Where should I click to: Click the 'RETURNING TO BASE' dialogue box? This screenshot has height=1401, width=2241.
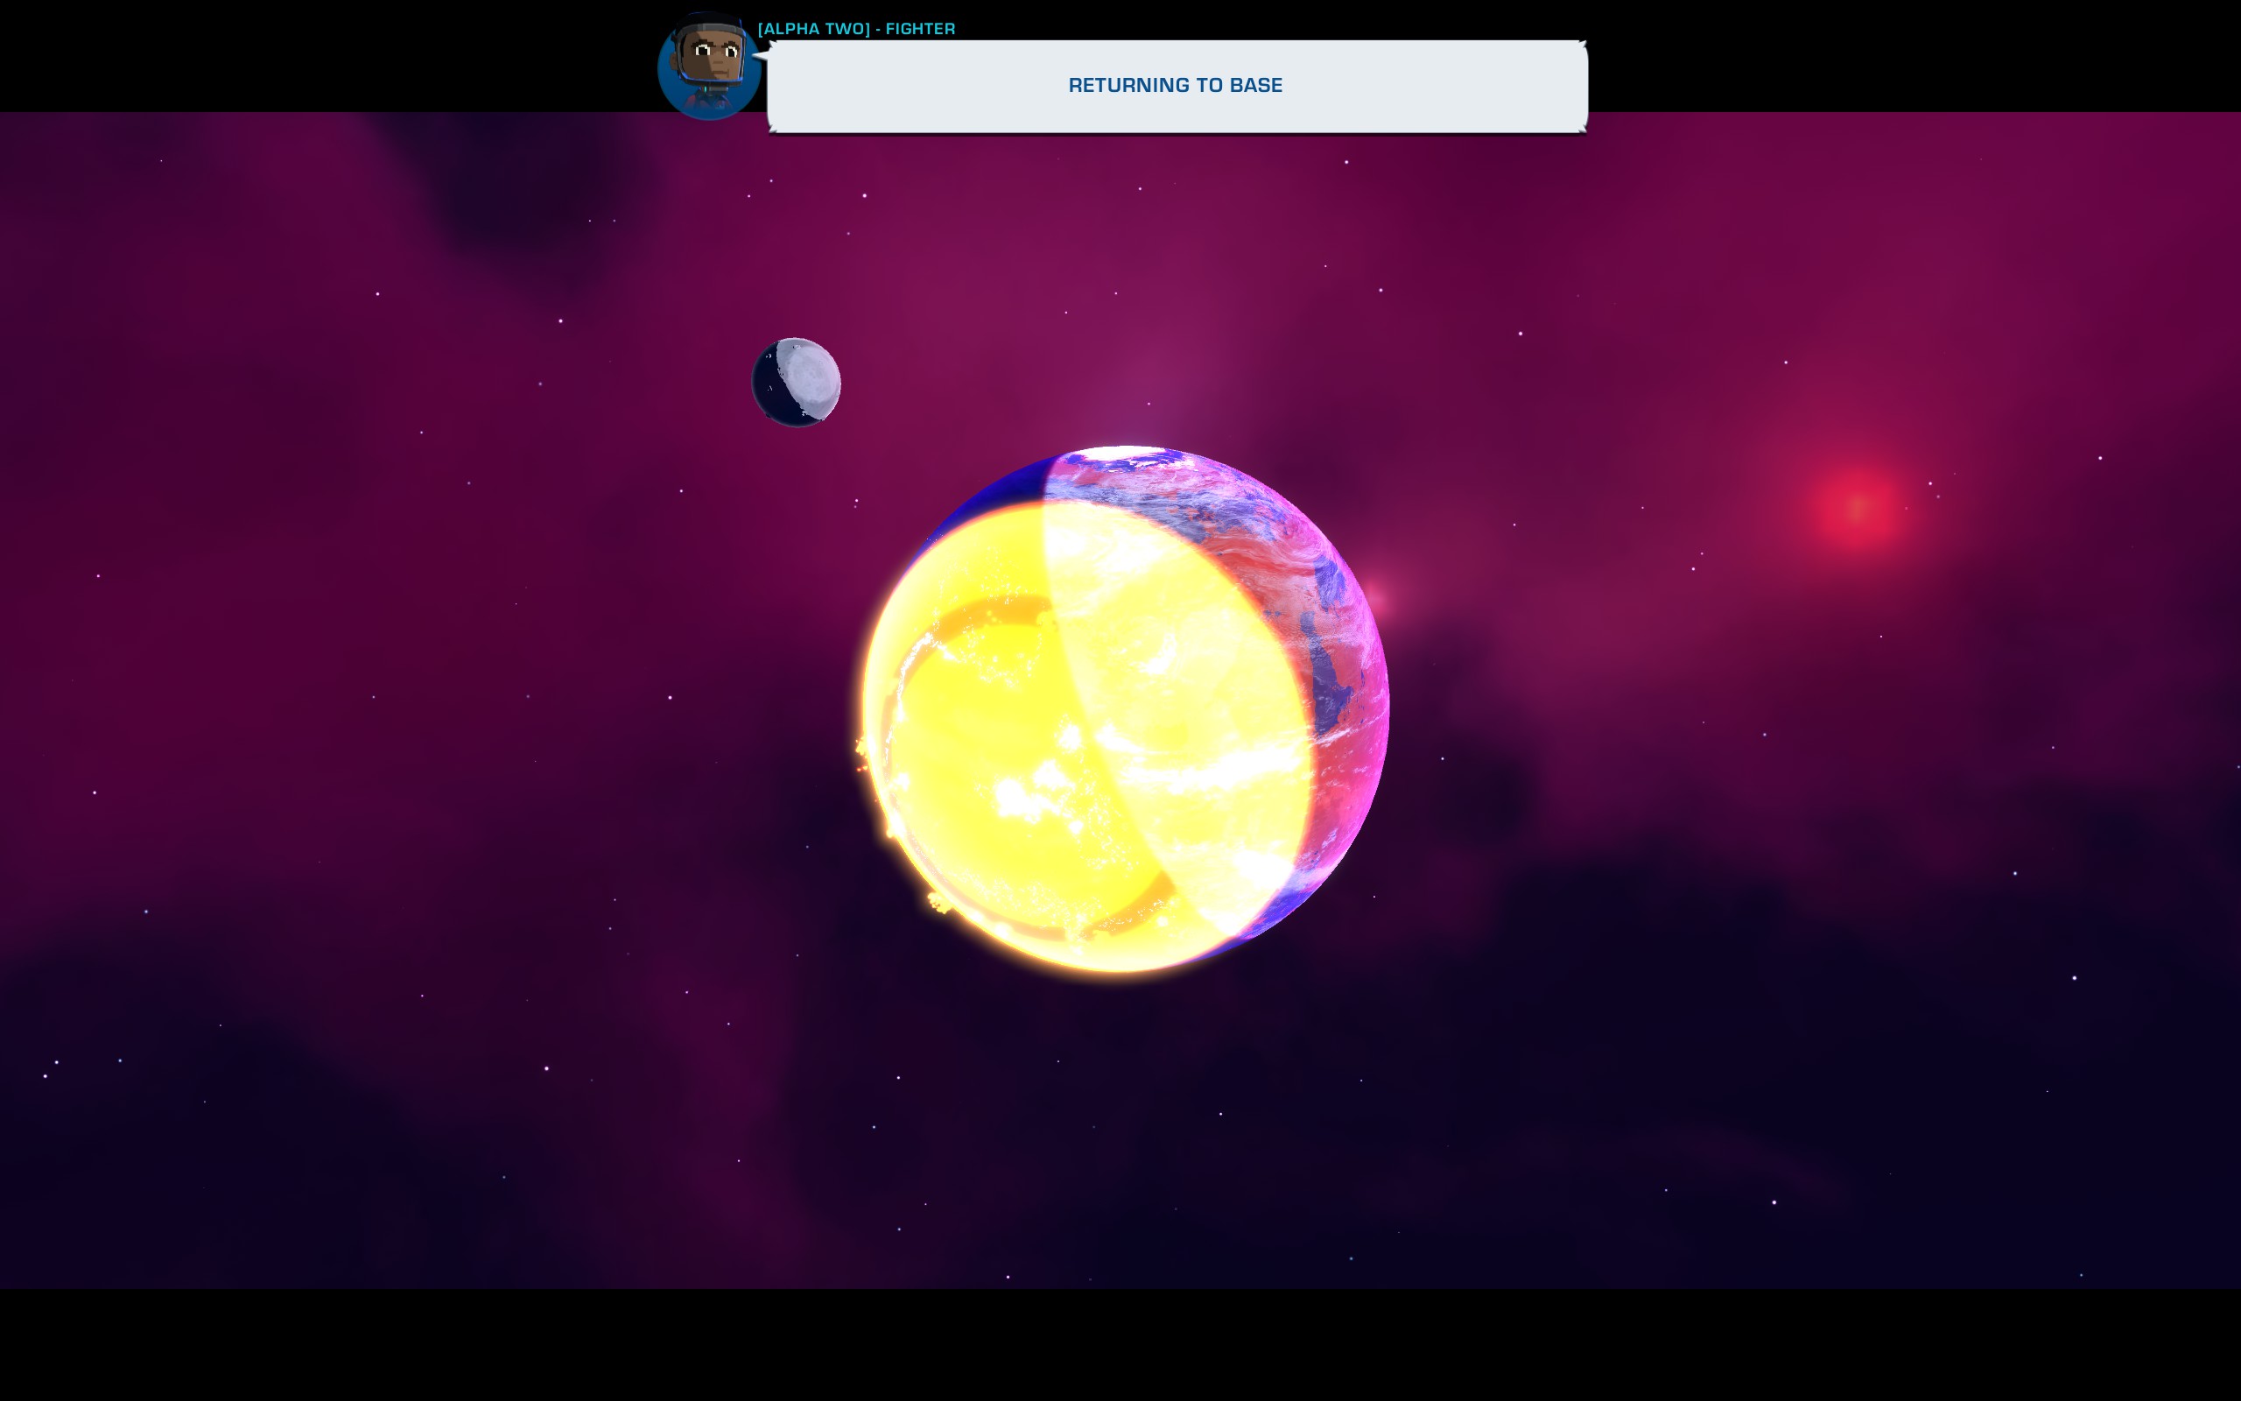1177,86
